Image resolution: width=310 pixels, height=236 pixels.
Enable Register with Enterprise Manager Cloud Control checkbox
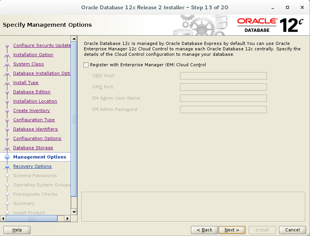86,65
